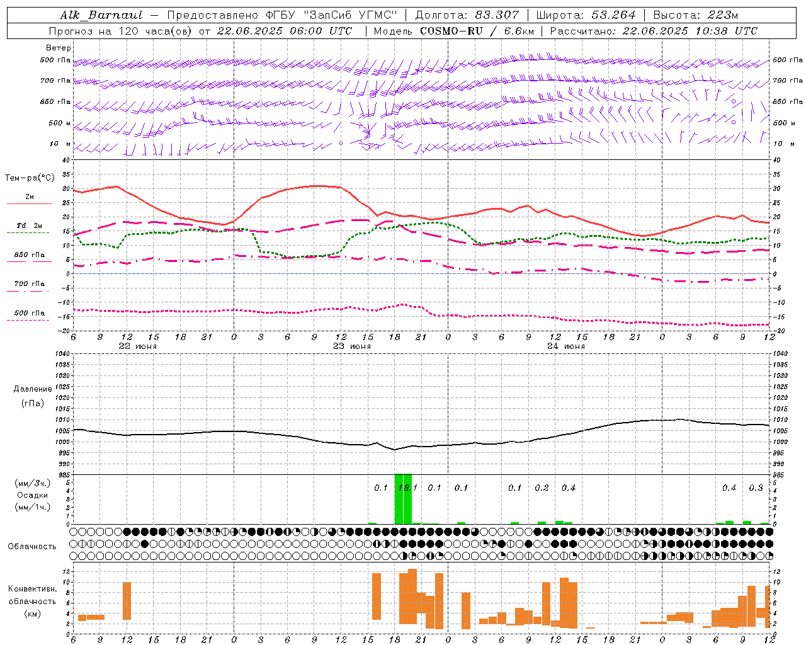Click the Рассчитано: 22.06.2025 10:38 UTC text
Screen dimensions: 806x645
[654, 31]
